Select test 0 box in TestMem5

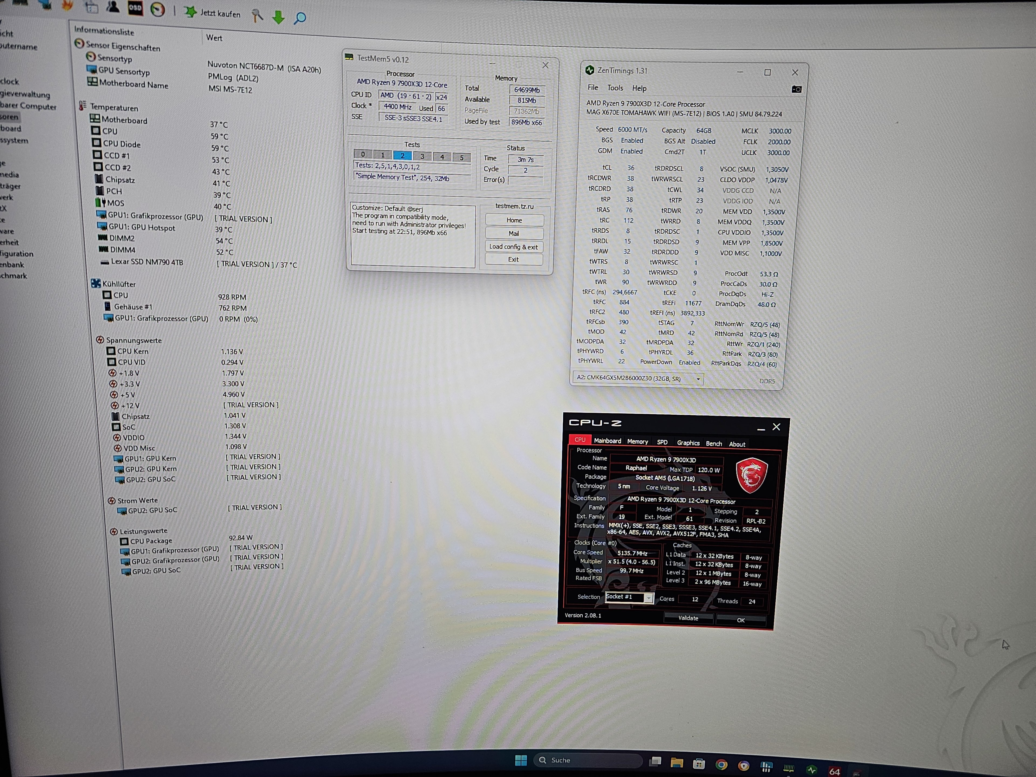point(363,154)
